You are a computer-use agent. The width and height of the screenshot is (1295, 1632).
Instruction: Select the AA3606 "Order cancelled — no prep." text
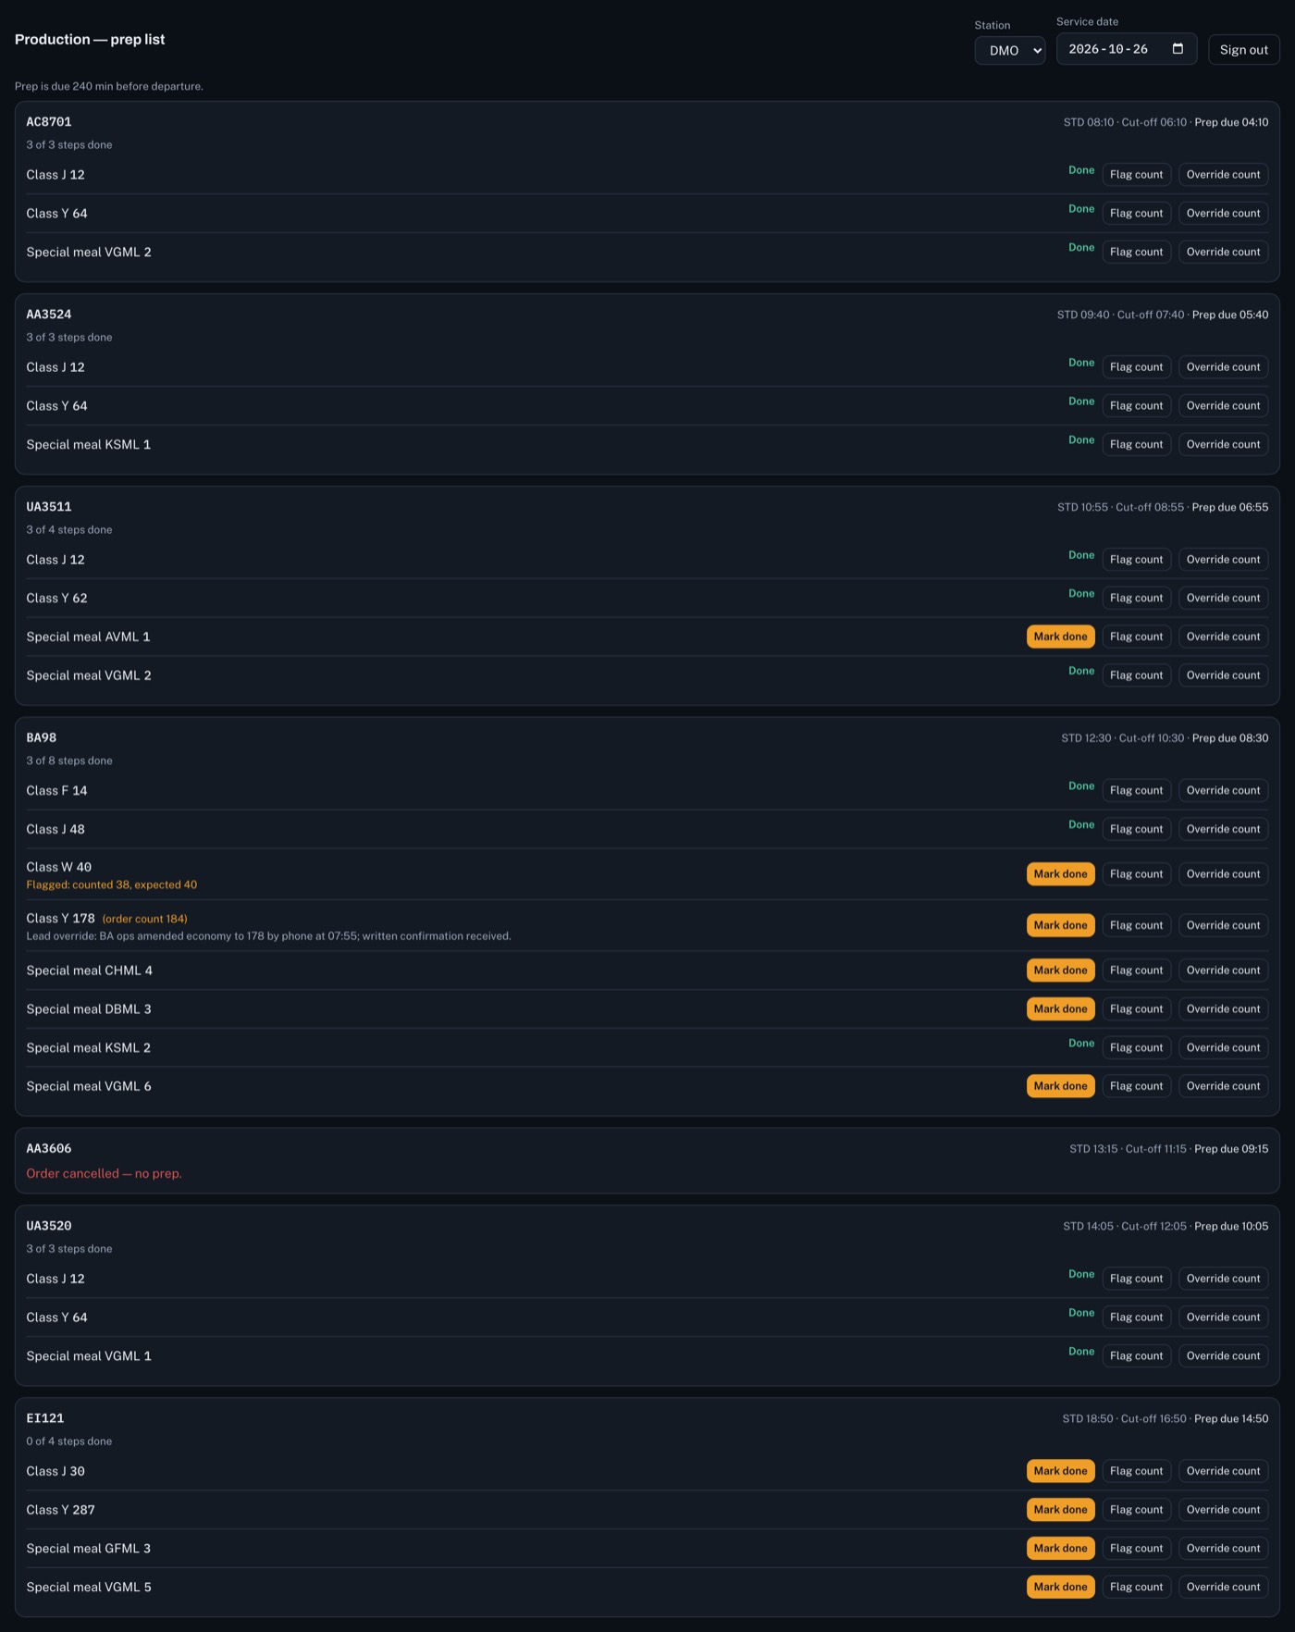coord(104,1174)
